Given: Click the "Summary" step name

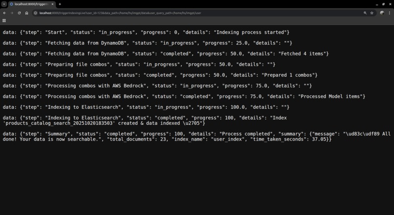Looking at the screenshot, I should tap(58, 134).
